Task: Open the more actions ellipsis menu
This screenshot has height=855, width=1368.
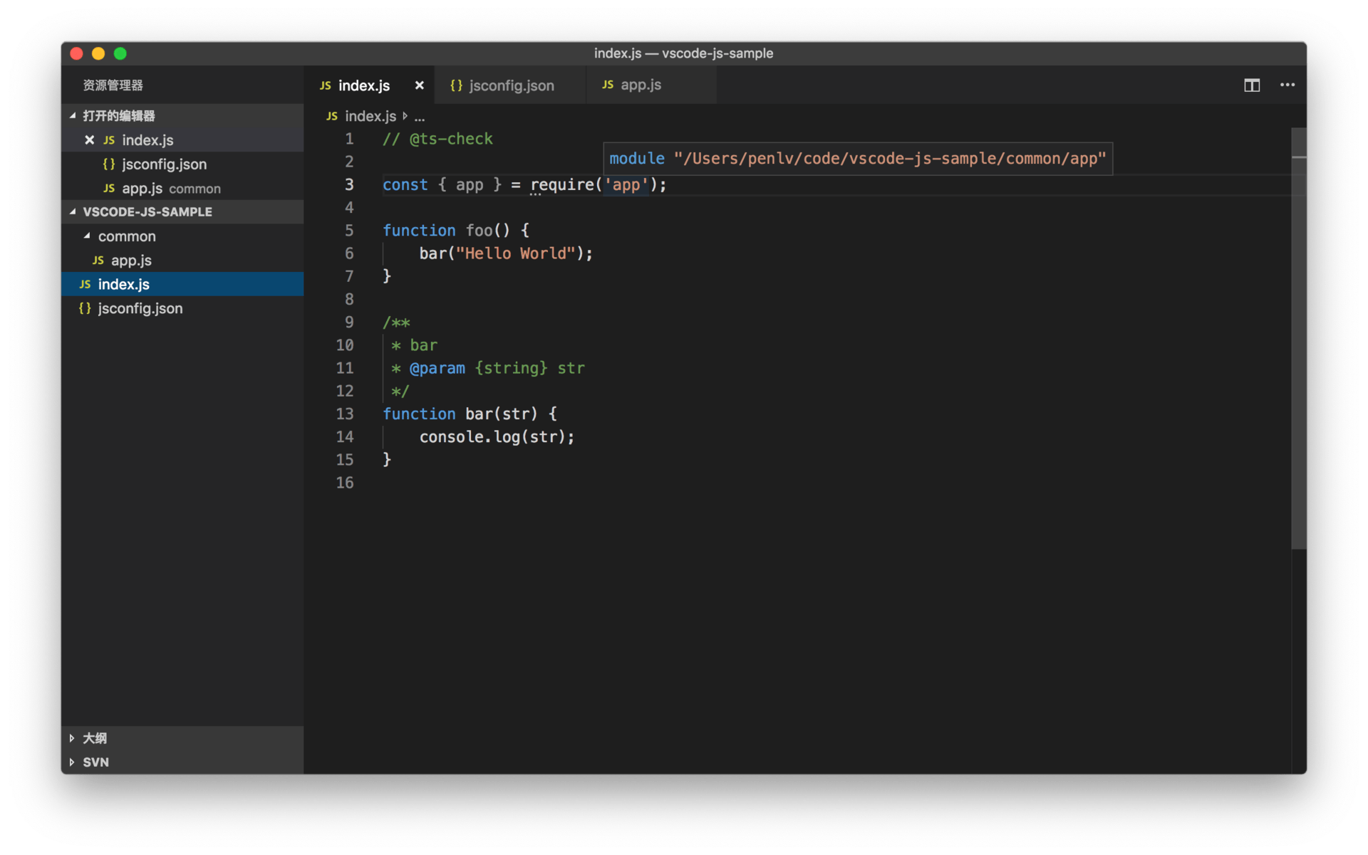Action: [x=1287, y=85]
